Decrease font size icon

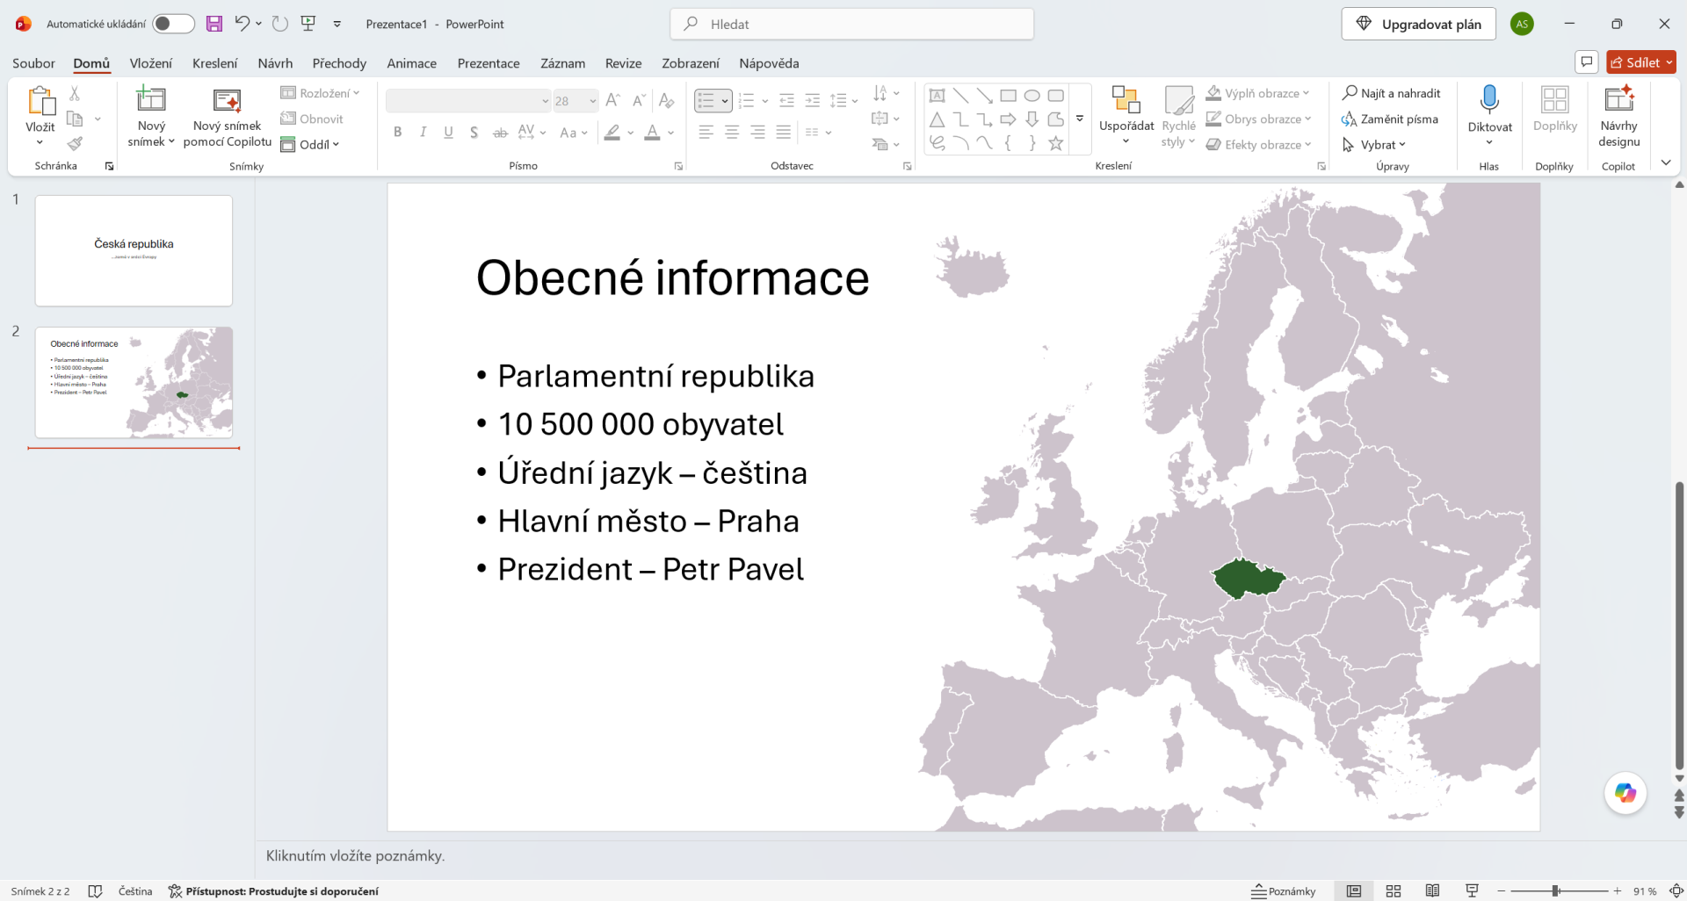click(x=640, y=100)
